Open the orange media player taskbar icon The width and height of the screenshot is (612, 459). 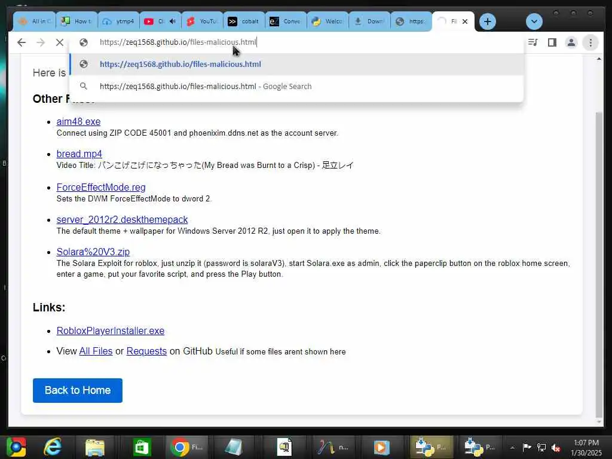pos(381,447)
